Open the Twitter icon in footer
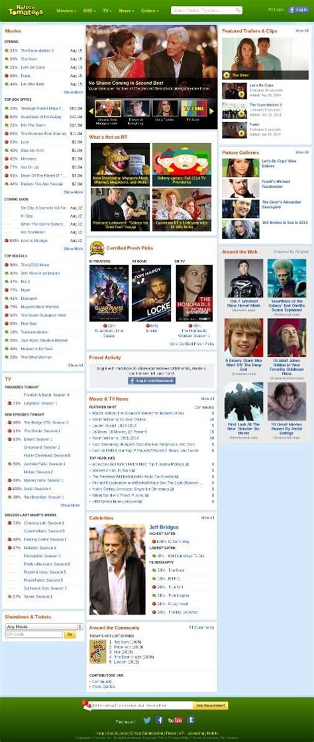Image resolution: width=314 pixels, height=742 pixels. pos(146,719)
